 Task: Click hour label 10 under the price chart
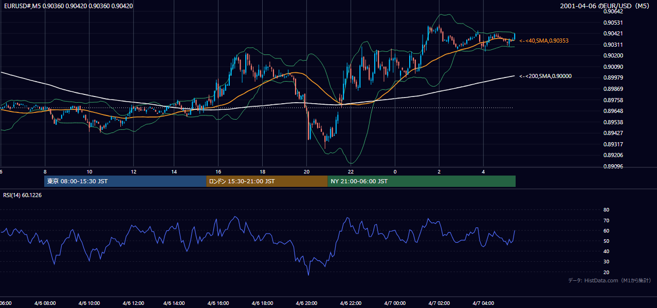coord(89,171)
